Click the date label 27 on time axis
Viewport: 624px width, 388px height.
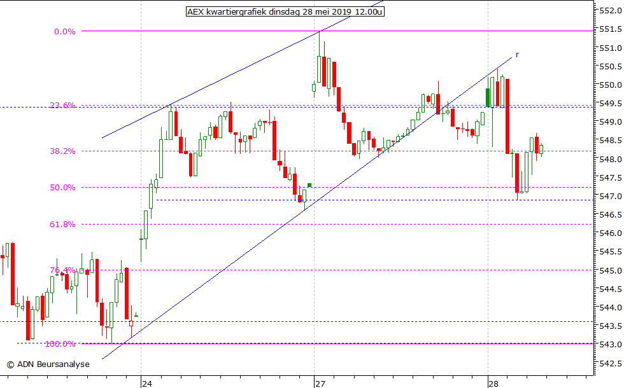[x=320, y=384]
